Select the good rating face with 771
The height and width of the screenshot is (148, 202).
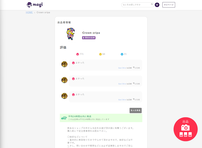pos(77,54)
